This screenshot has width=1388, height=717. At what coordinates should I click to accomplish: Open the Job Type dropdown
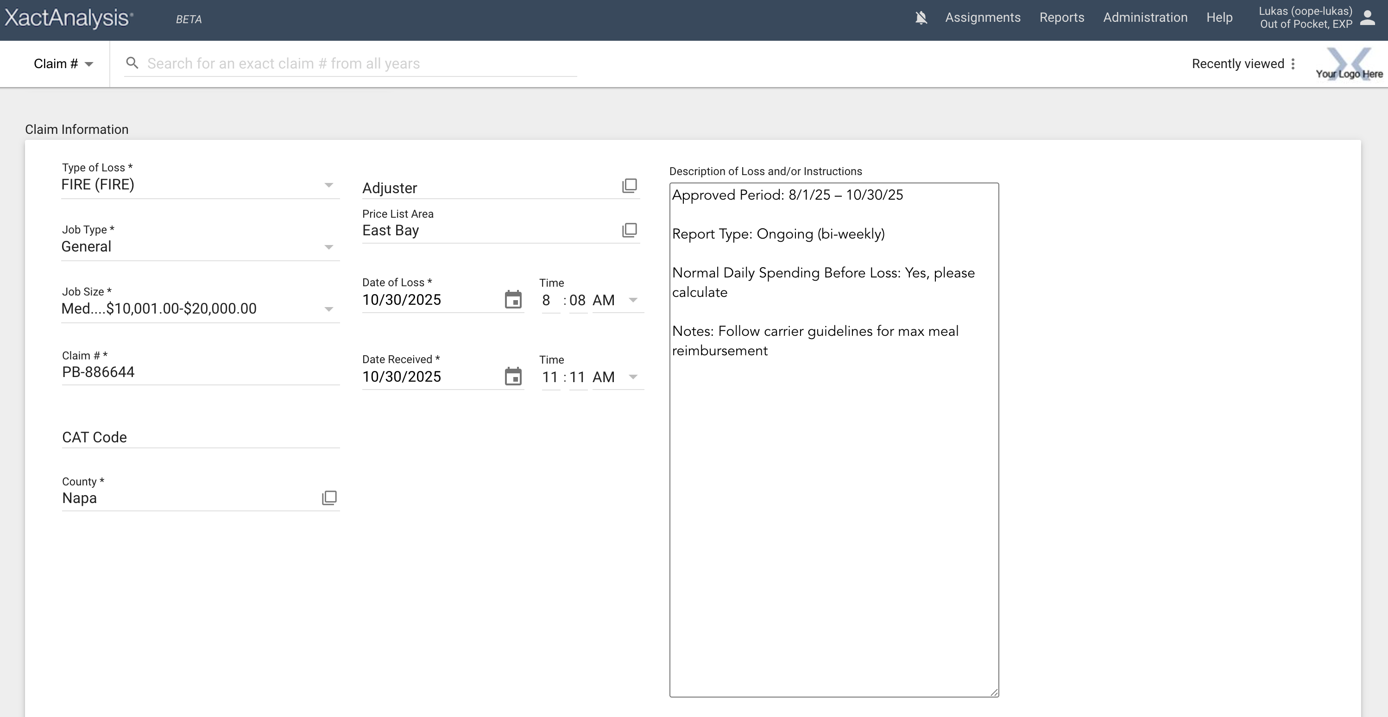(329, 247)
